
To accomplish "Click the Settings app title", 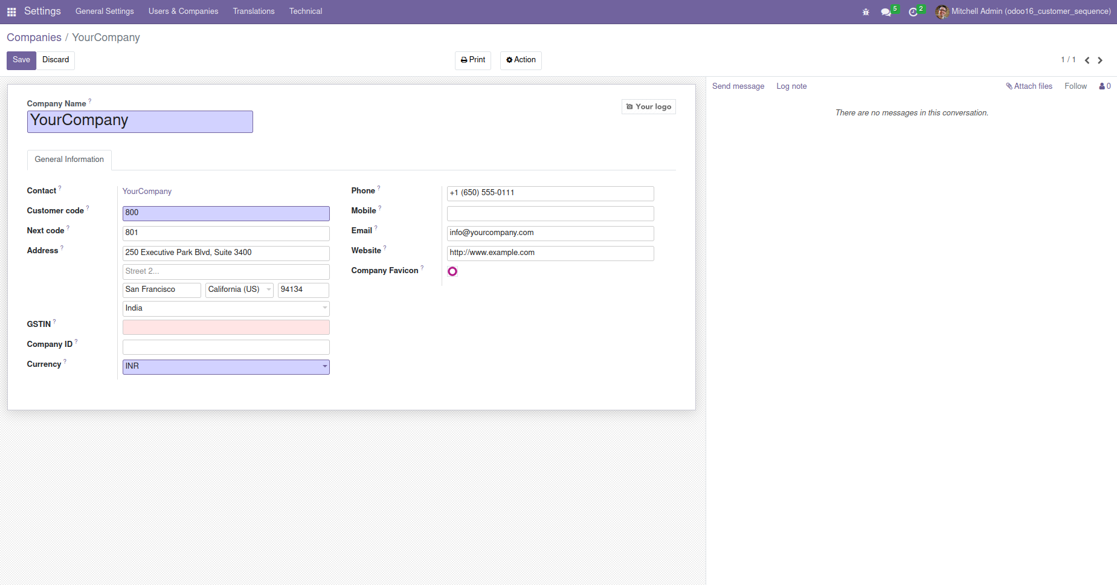I will click(42, 11).
